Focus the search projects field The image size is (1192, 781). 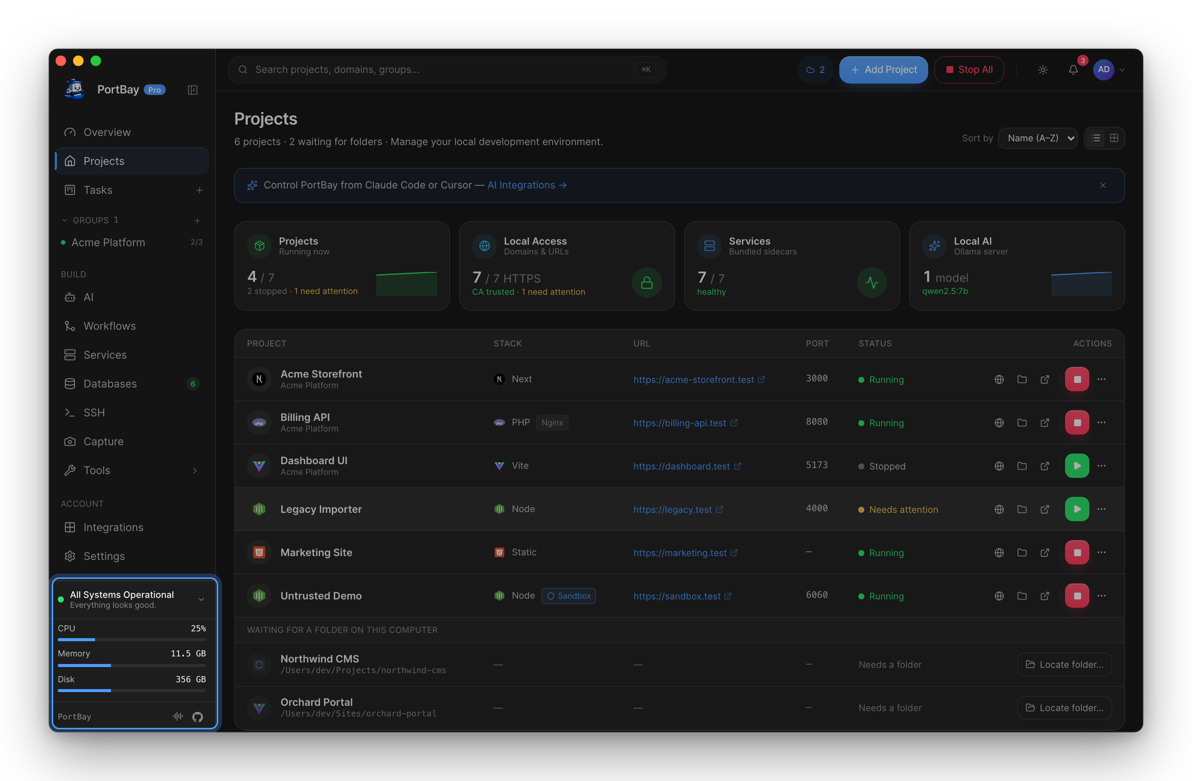click(447, 70)
